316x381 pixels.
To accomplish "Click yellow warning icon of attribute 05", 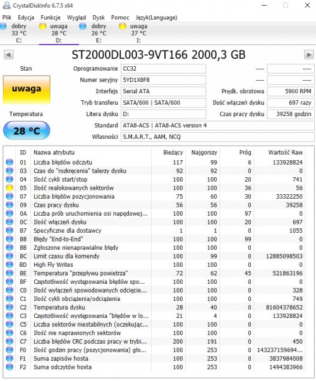I will [x=9, y=188].
